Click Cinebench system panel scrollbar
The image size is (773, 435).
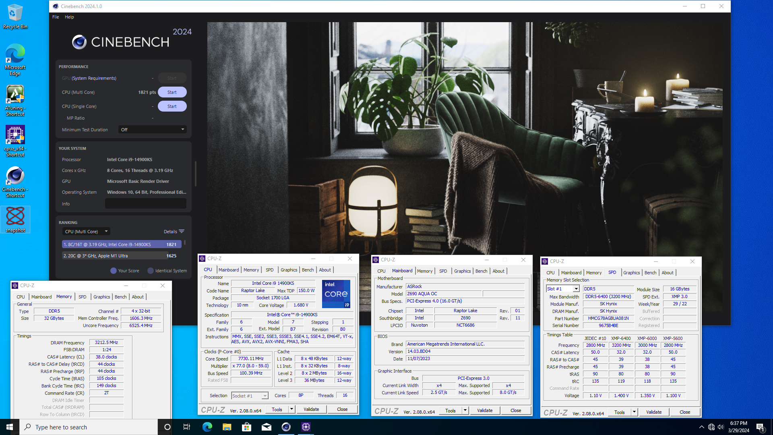pos(196,174)
